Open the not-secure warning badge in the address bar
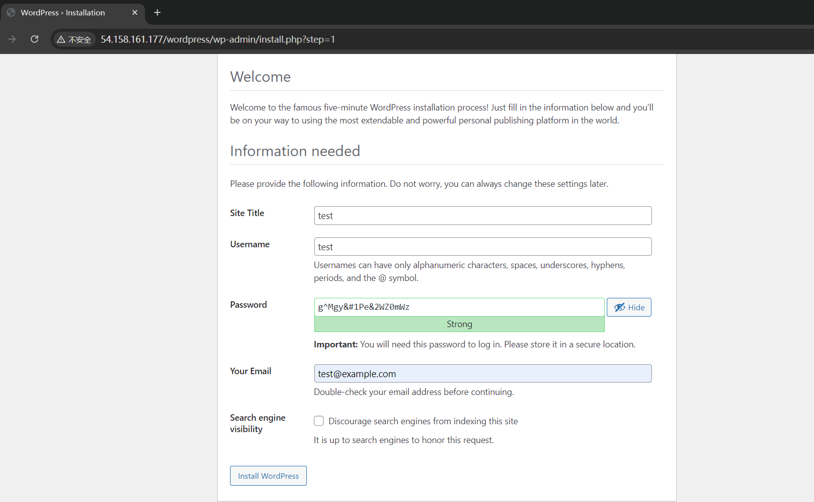 tap(74, 40)
